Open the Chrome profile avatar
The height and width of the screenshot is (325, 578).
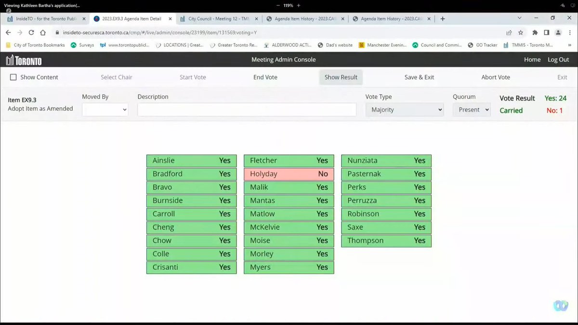pos(558,33)
